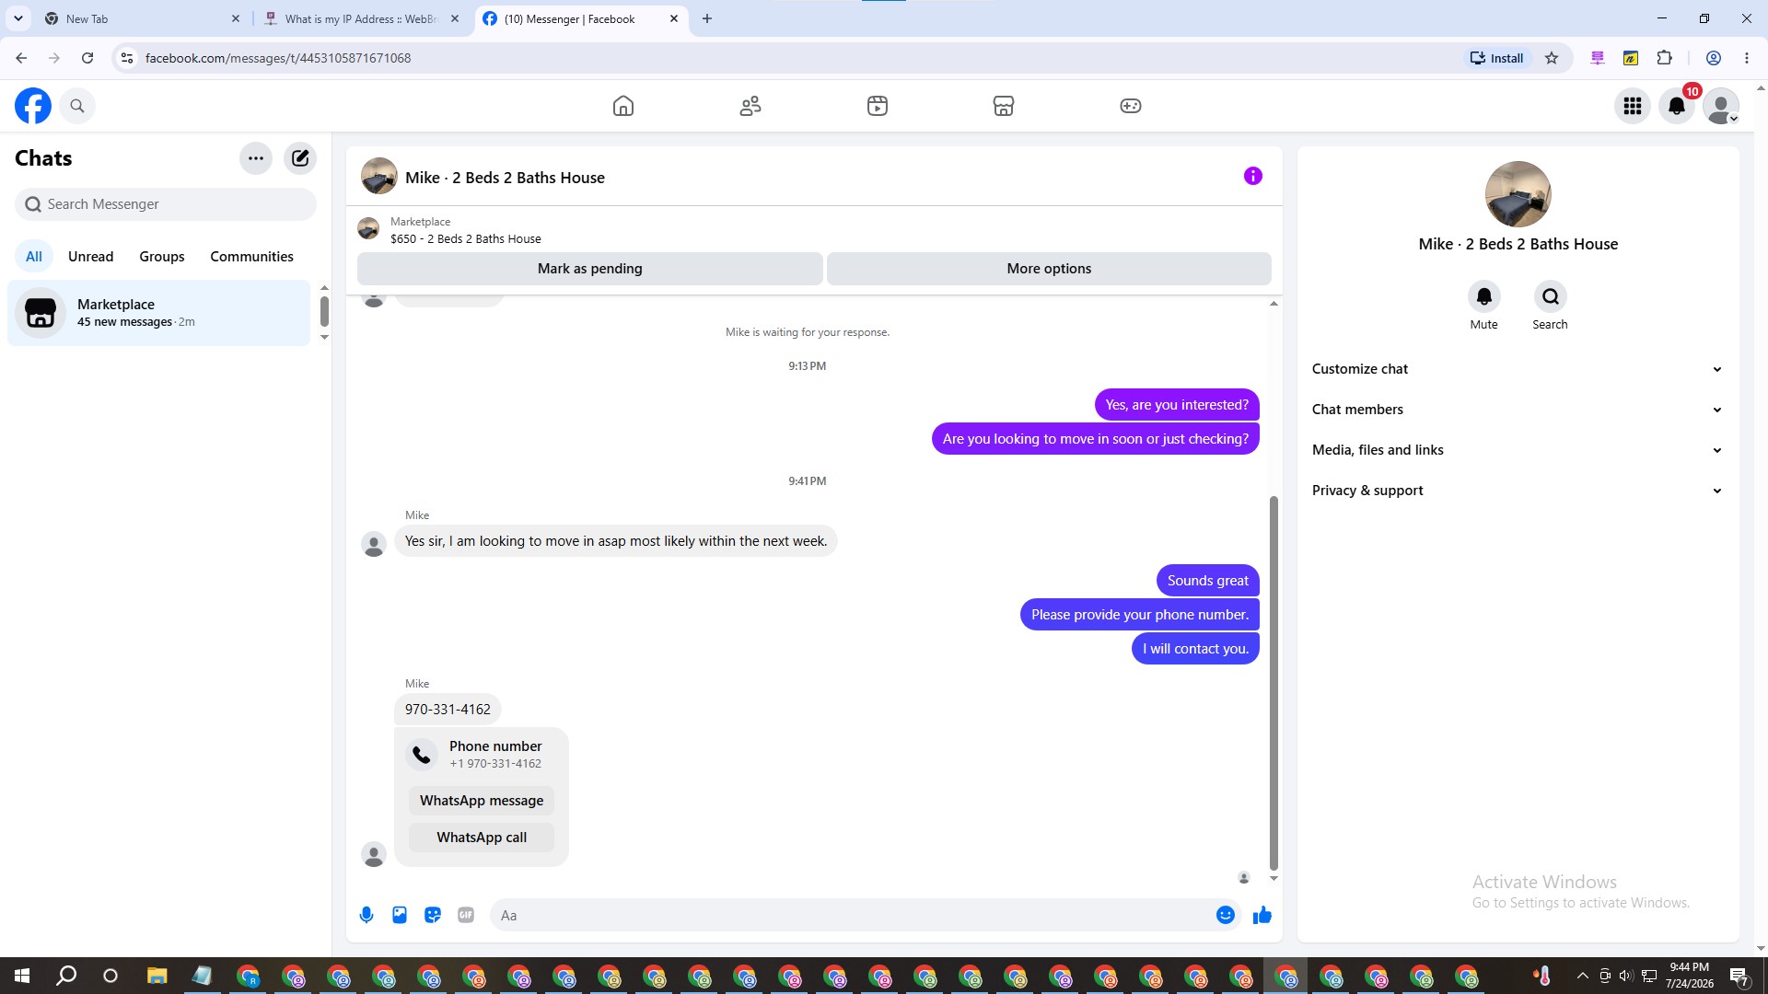Open Windows taskbar search

pyautogui.click(x=66, y=976)
